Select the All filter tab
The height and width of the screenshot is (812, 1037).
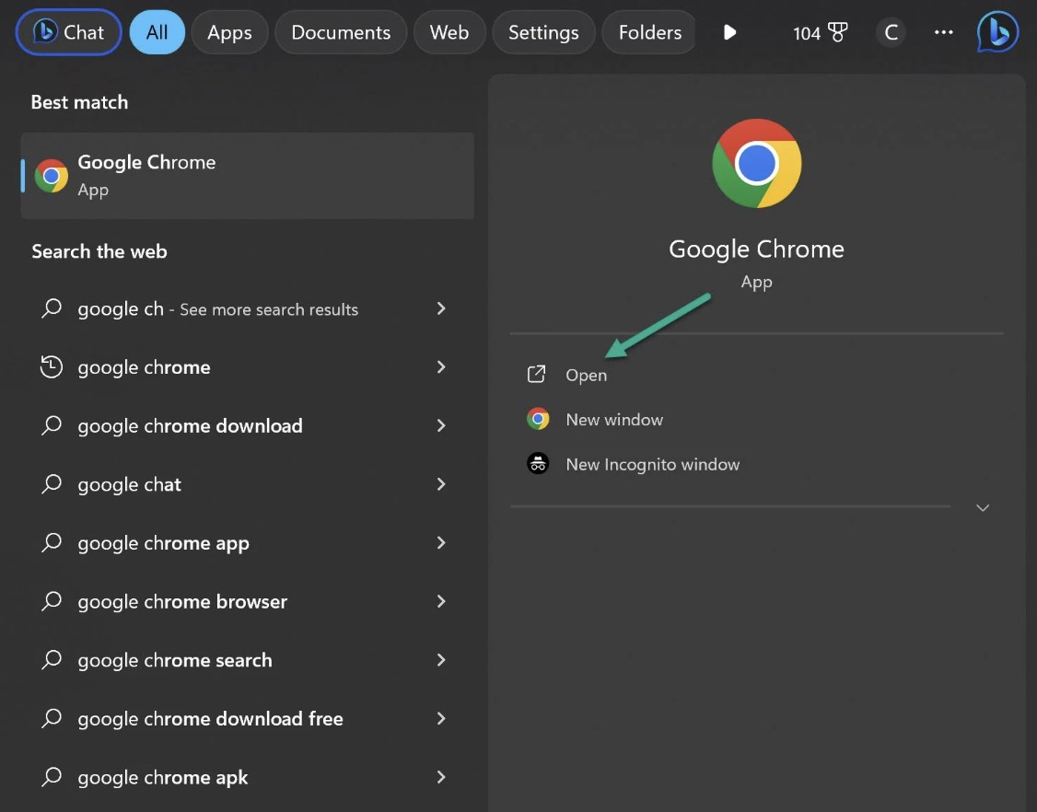tap(157, 31)
